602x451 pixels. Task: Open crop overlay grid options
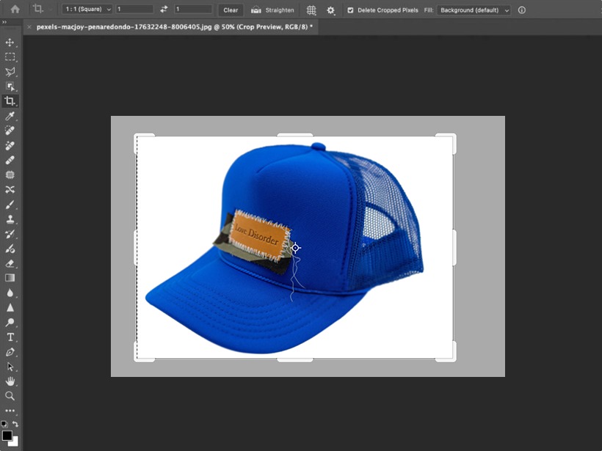tap(311, 10)
